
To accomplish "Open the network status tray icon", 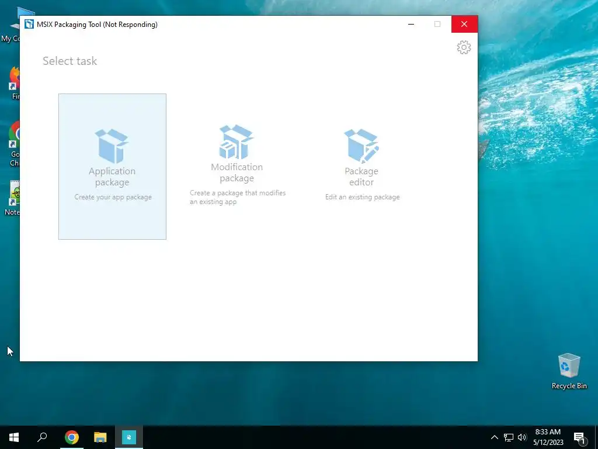I will click(x=509, y=437).
